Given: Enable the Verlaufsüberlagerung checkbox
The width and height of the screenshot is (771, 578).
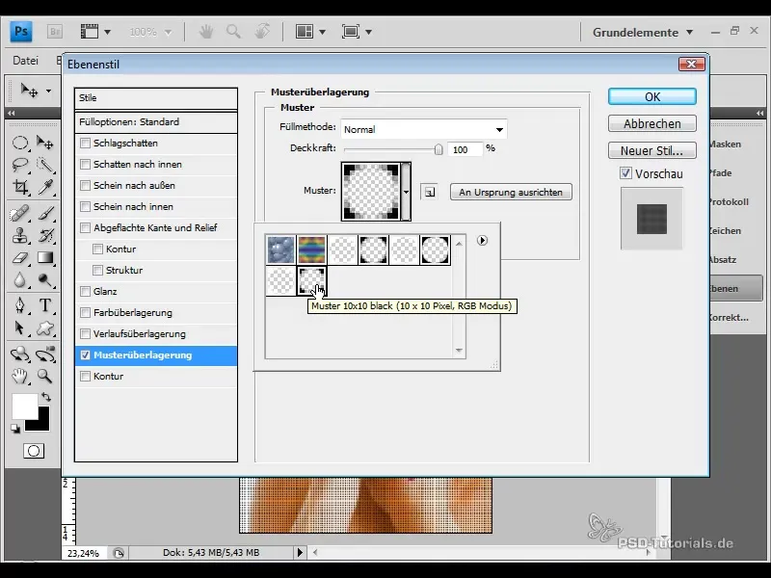Looking at the screenshot, I should 85,333.
